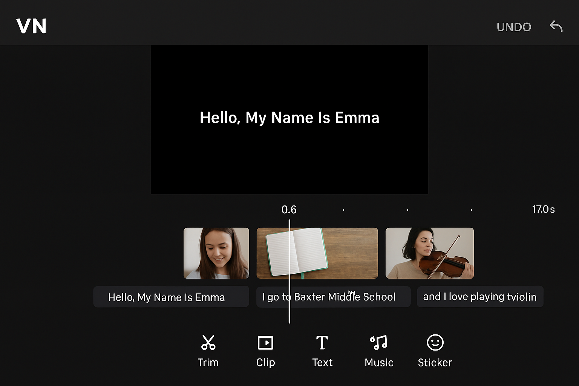Click the VN app logo
Viewport: 579px width, 386px height.
(x=32, y=26)
